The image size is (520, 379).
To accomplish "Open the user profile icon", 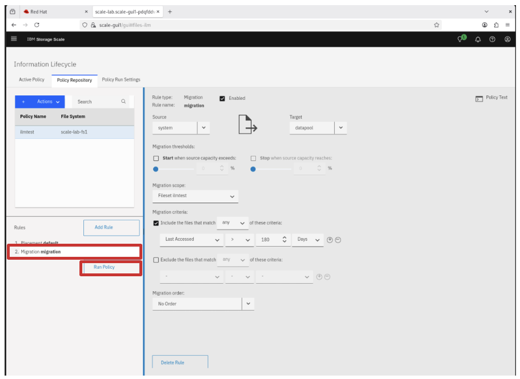I will 507,39.
